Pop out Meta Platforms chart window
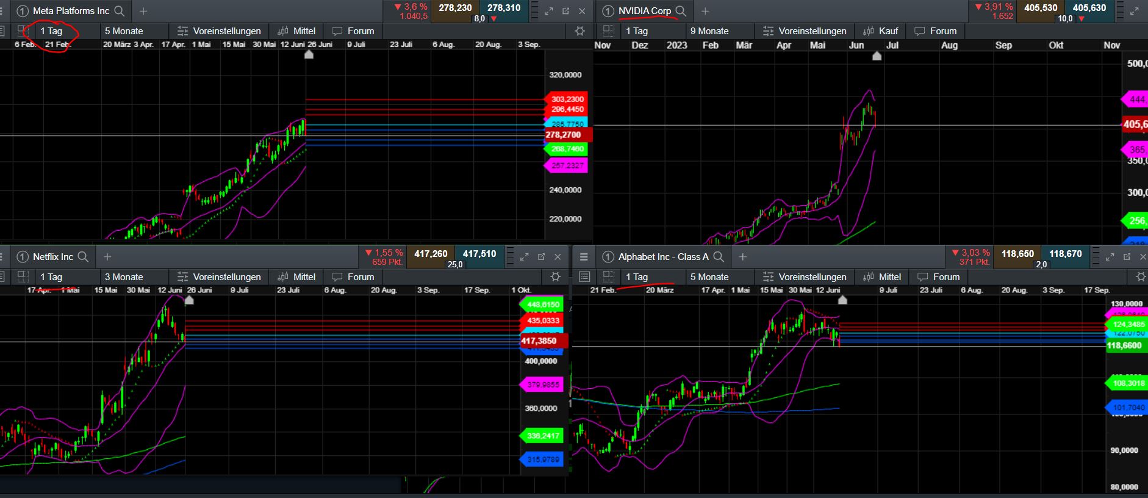1148x498 pixels. (565, 11)
